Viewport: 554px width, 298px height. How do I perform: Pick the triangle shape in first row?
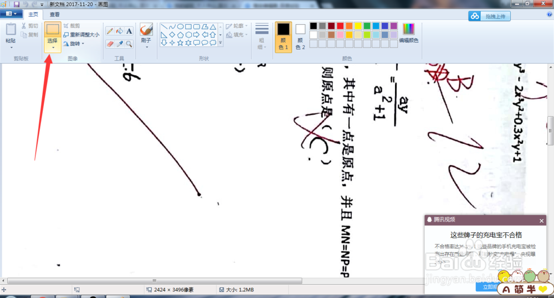(213, 27)
